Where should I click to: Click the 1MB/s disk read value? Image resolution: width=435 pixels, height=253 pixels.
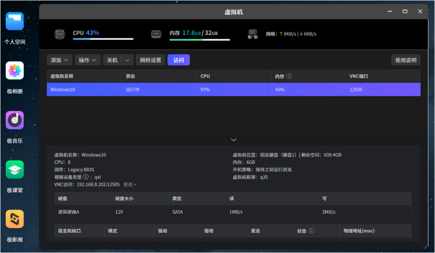tap(236, 212)
